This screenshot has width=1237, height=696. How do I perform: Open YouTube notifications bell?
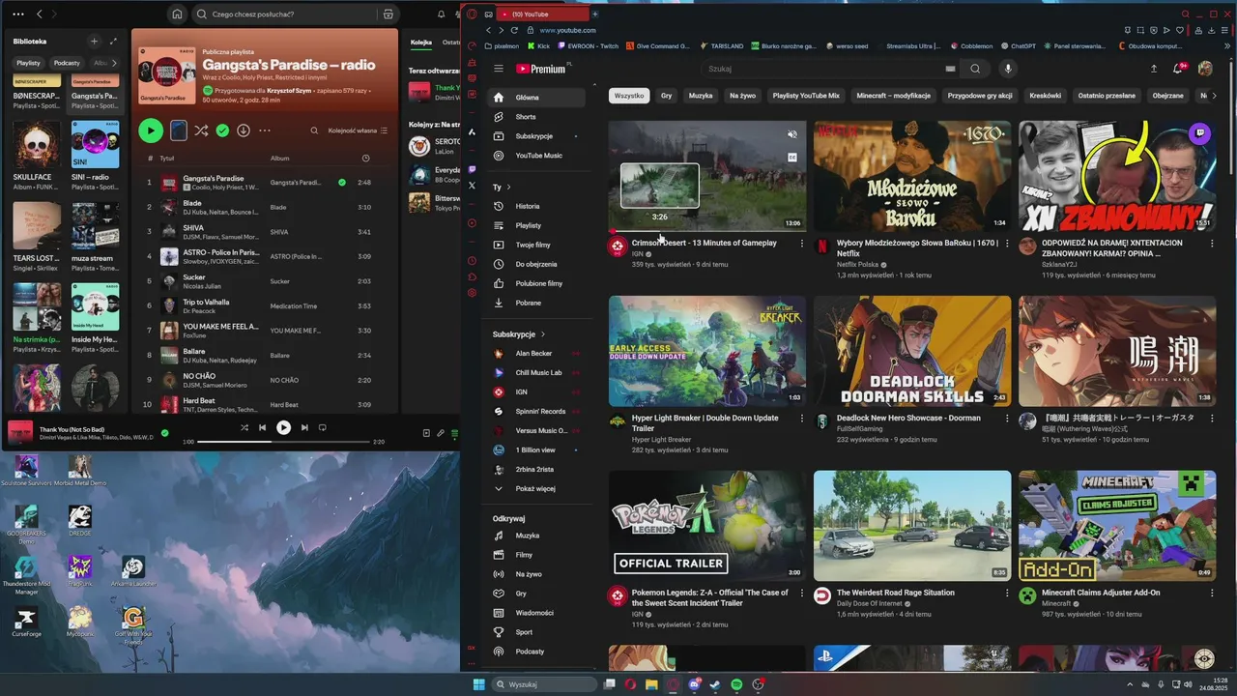point(1178,69)
